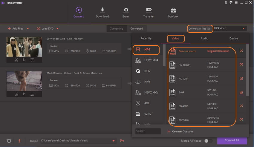Viewport: 254px width, 147px height.
Task: Open the Convert section
Action: point(79,12)
